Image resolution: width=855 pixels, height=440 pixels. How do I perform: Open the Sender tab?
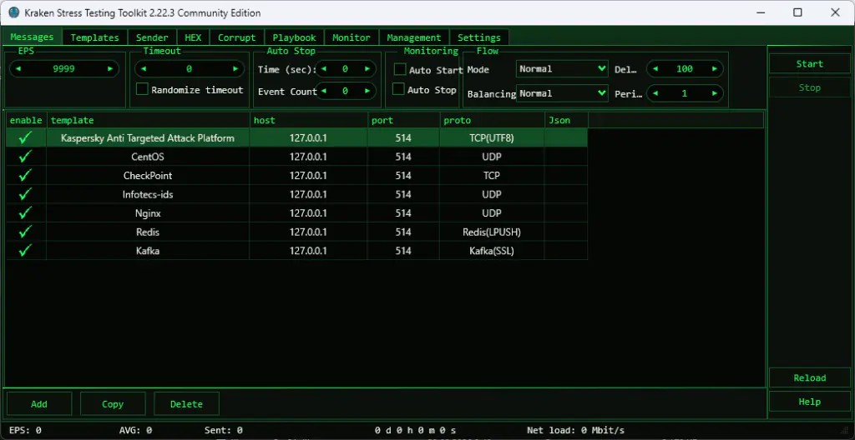[152, 37]
